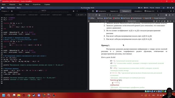Click the date and time in Kali panel
The image size is (175, 98).
87,8
